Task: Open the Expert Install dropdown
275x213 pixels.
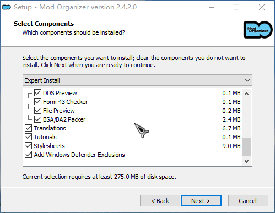Action: [x=137, y=80]
